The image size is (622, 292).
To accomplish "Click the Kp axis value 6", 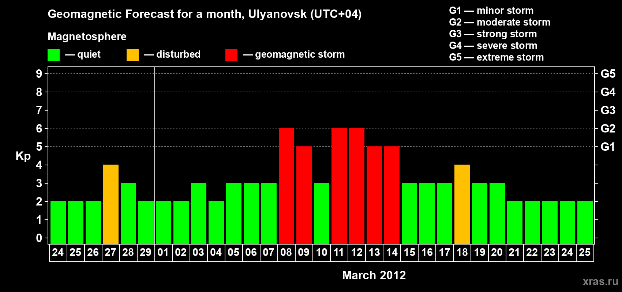I will coord(39,128).
